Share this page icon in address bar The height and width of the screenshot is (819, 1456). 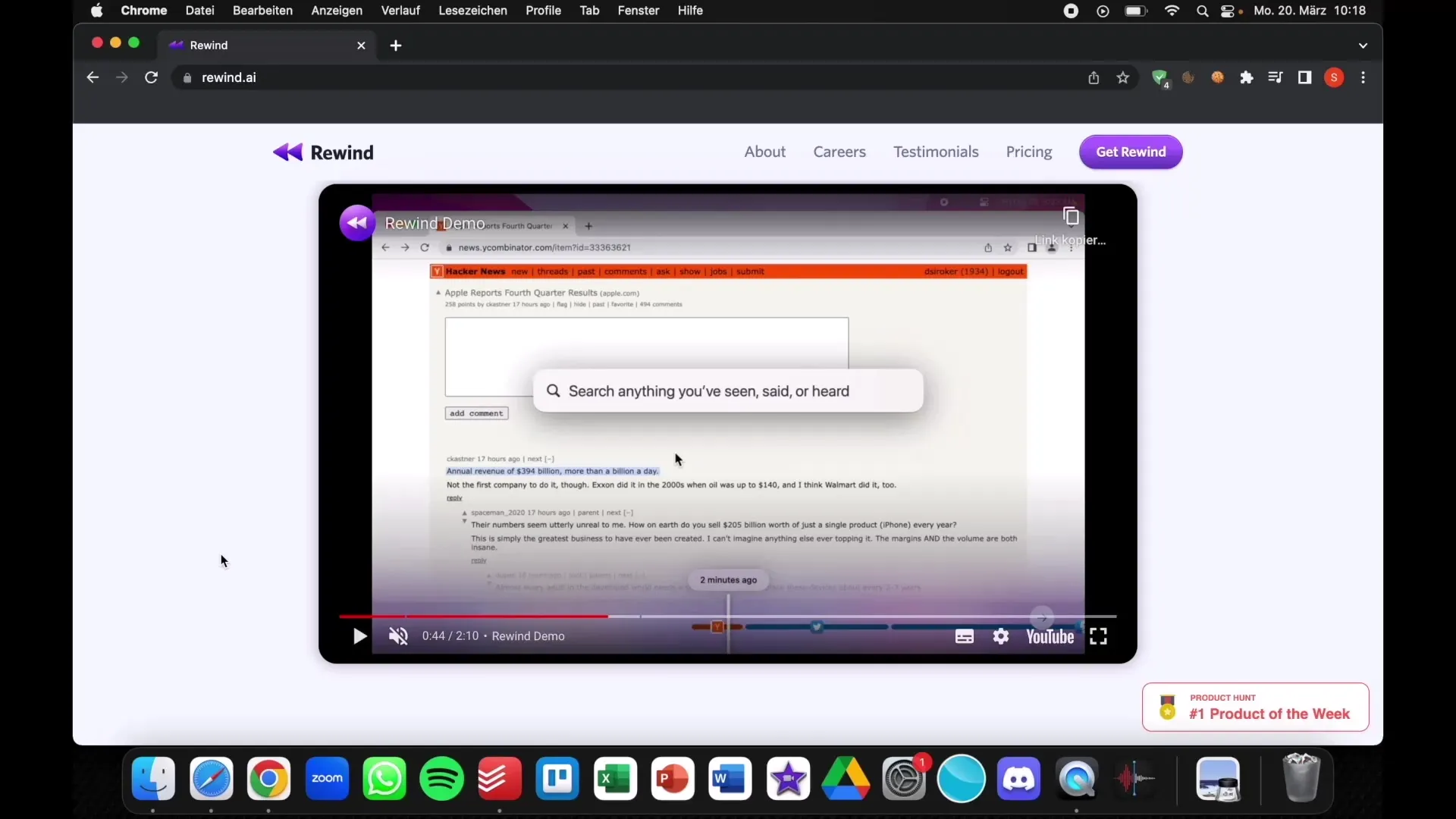pyautogui.click(x=1094, y=77)
